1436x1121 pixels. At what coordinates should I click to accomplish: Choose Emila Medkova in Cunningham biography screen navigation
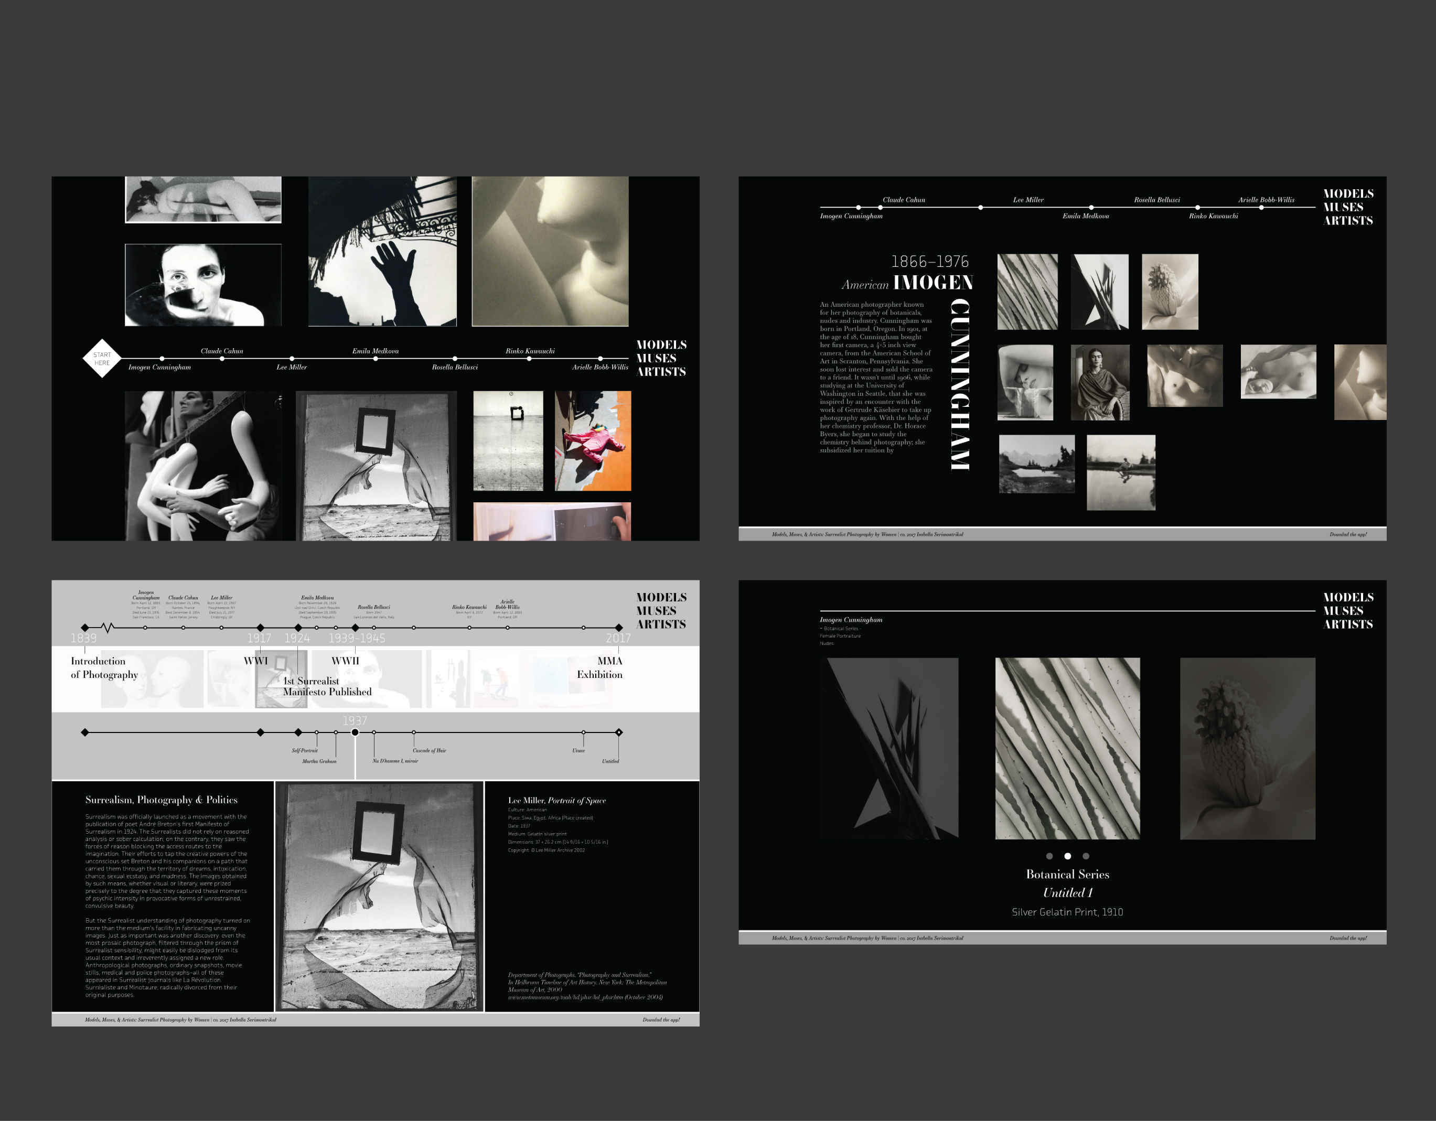coord(1086,215)
